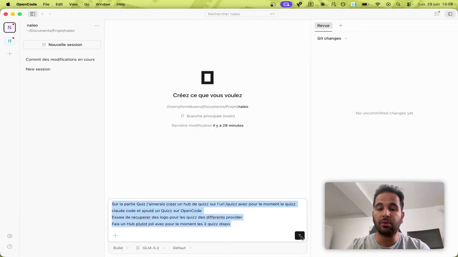Open settings gear in bottom sidebar

point(10,236)
